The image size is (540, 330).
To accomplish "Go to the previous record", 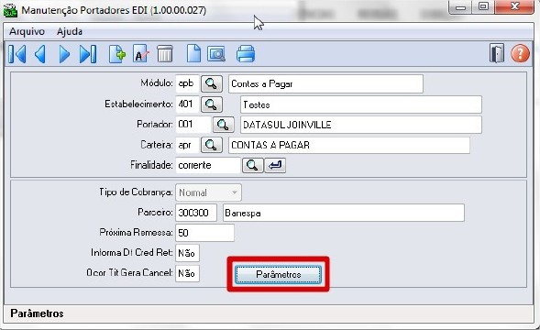I will click(x=40, y=54).
